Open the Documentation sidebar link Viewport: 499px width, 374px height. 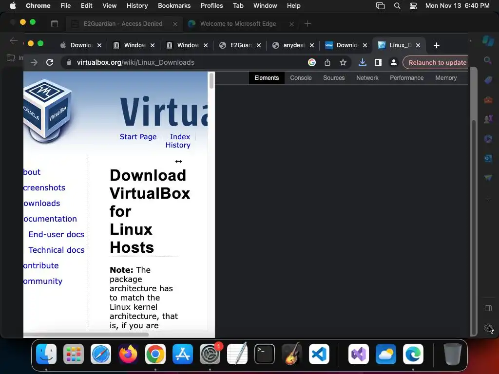[50, 219]
